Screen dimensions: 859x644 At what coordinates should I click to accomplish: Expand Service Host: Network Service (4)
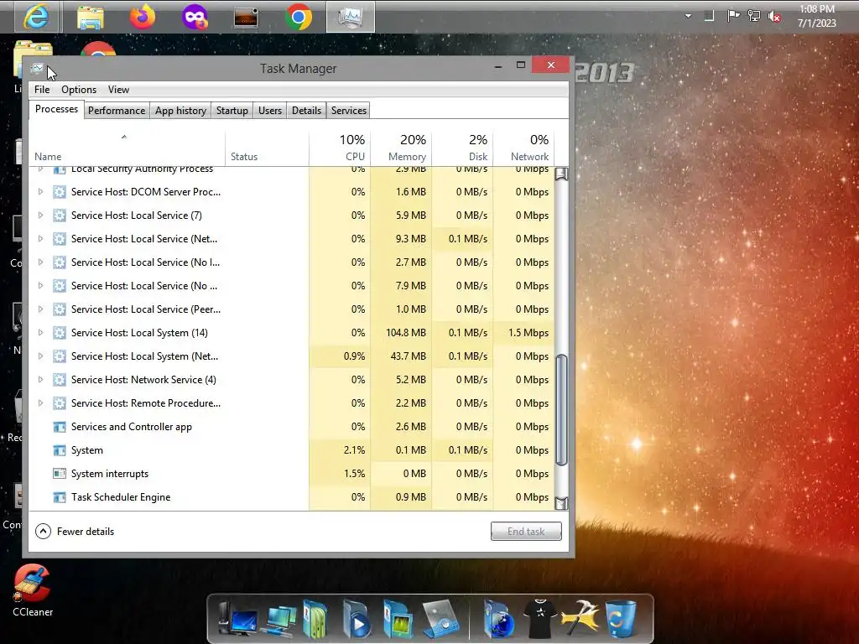(40, 380)
